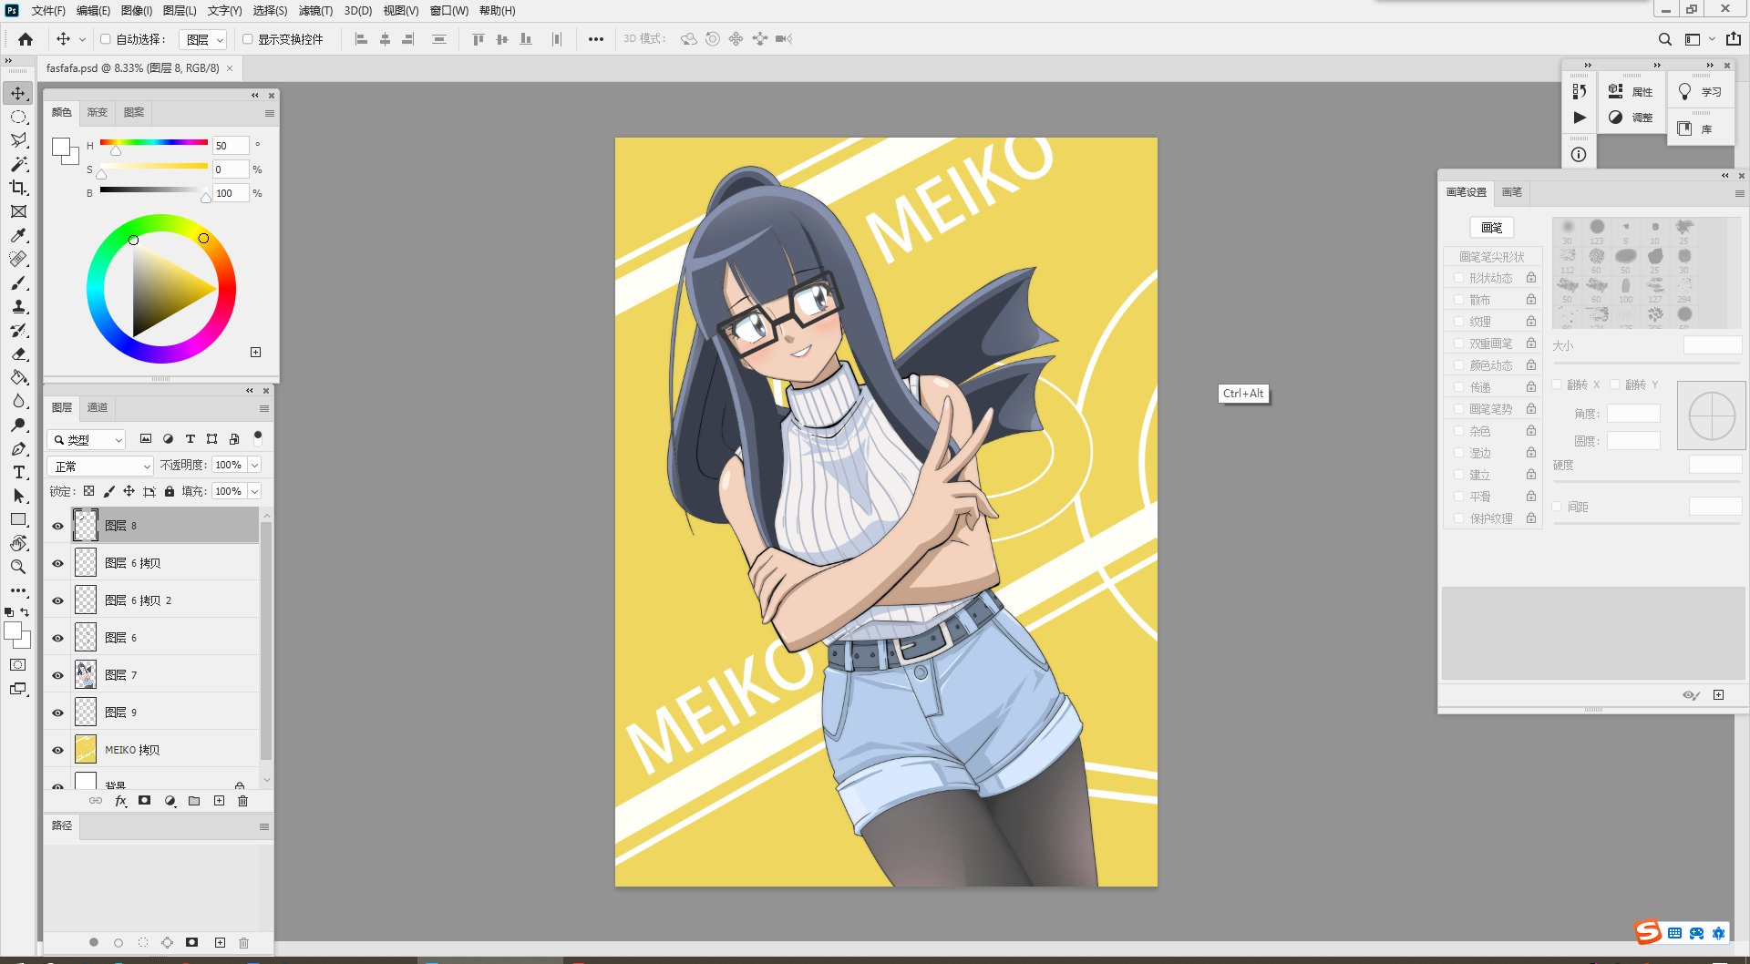Viewport: 1750px width, 964px height.
Task: Hide the MEIKO 拷贝 layer
Action: coord(57,750)
